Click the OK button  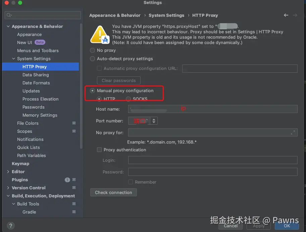pyautogui.click(x=287, y=226)
